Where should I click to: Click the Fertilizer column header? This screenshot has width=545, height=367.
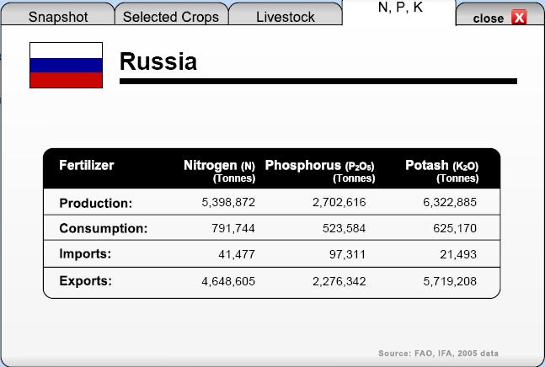tap(87, 165)
